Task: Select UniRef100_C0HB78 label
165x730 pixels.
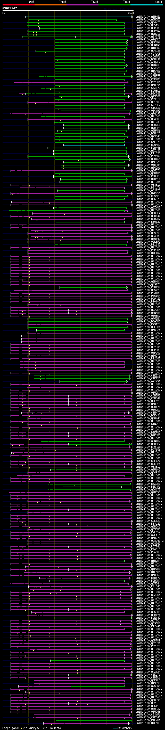Action: [148, 76]
